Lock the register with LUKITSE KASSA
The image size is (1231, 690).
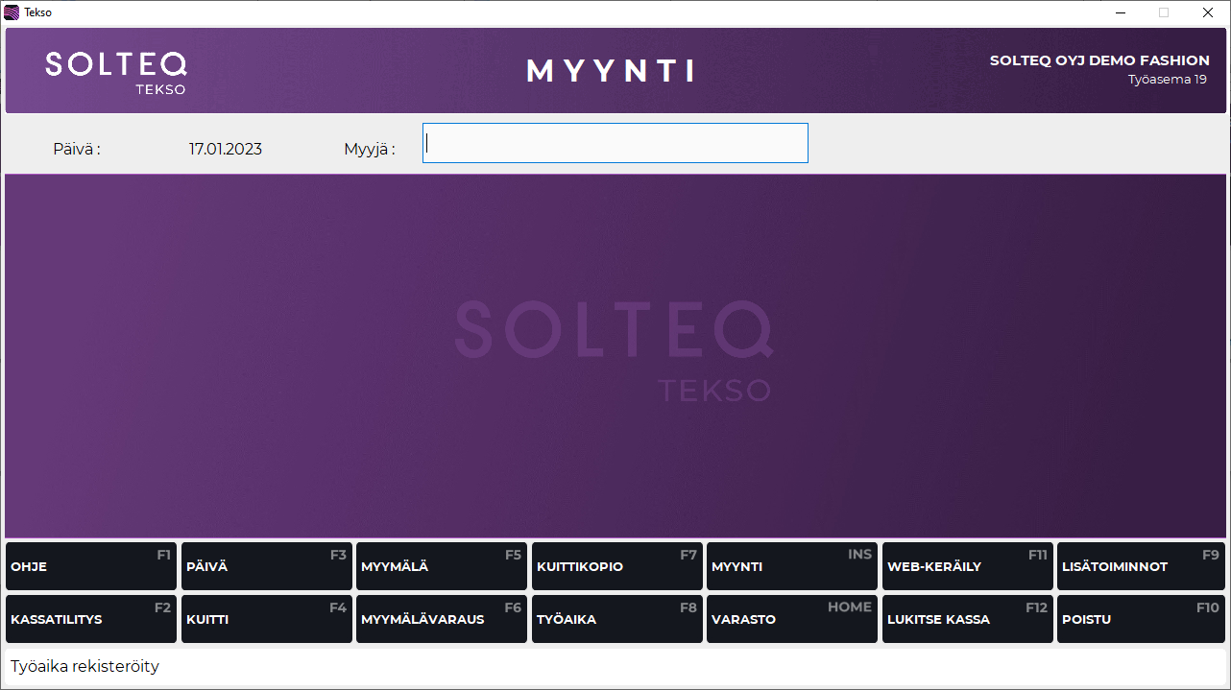[967, 619]
